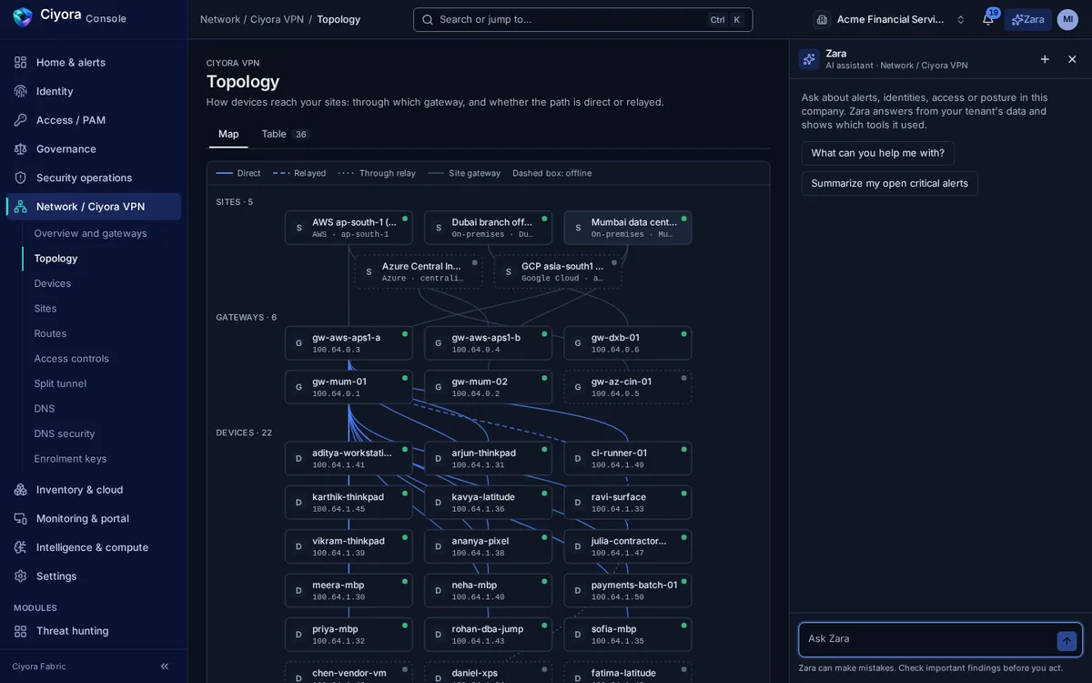Collapse the sidebar with double-chevron icon

point(165,667)
